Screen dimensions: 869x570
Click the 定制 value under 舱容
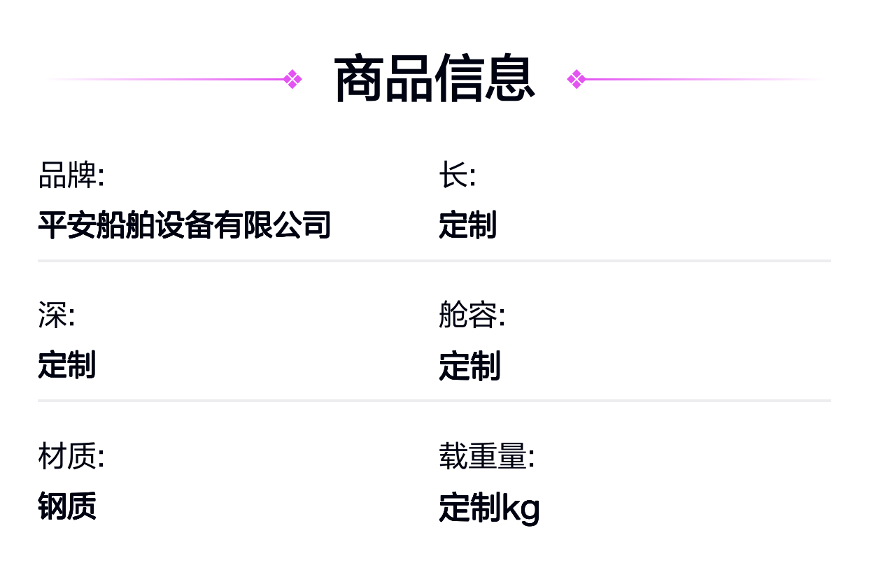click(469, 366)
